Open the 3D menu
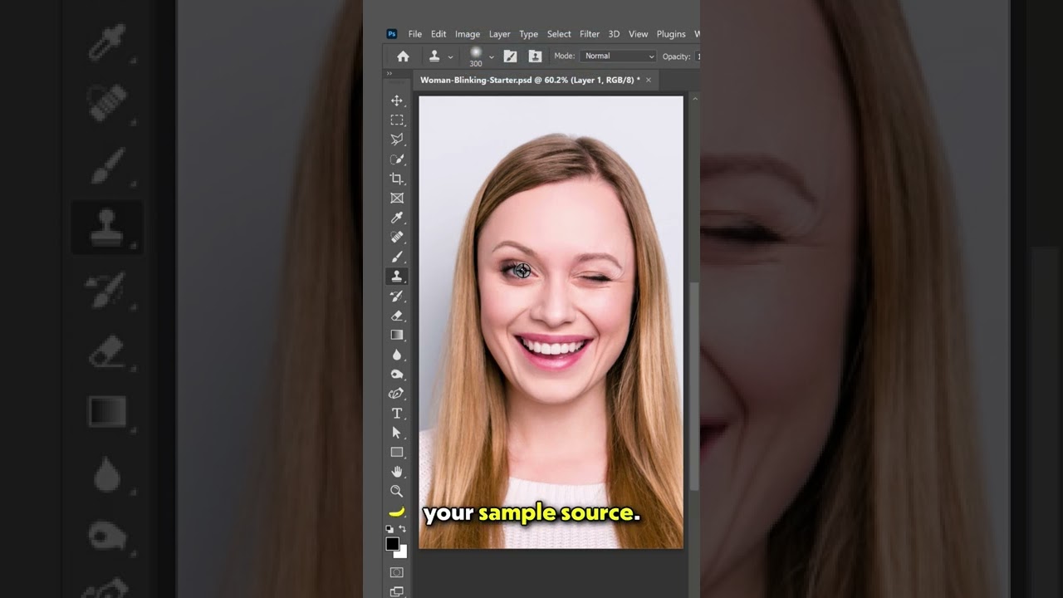 (x=614, y=34)
